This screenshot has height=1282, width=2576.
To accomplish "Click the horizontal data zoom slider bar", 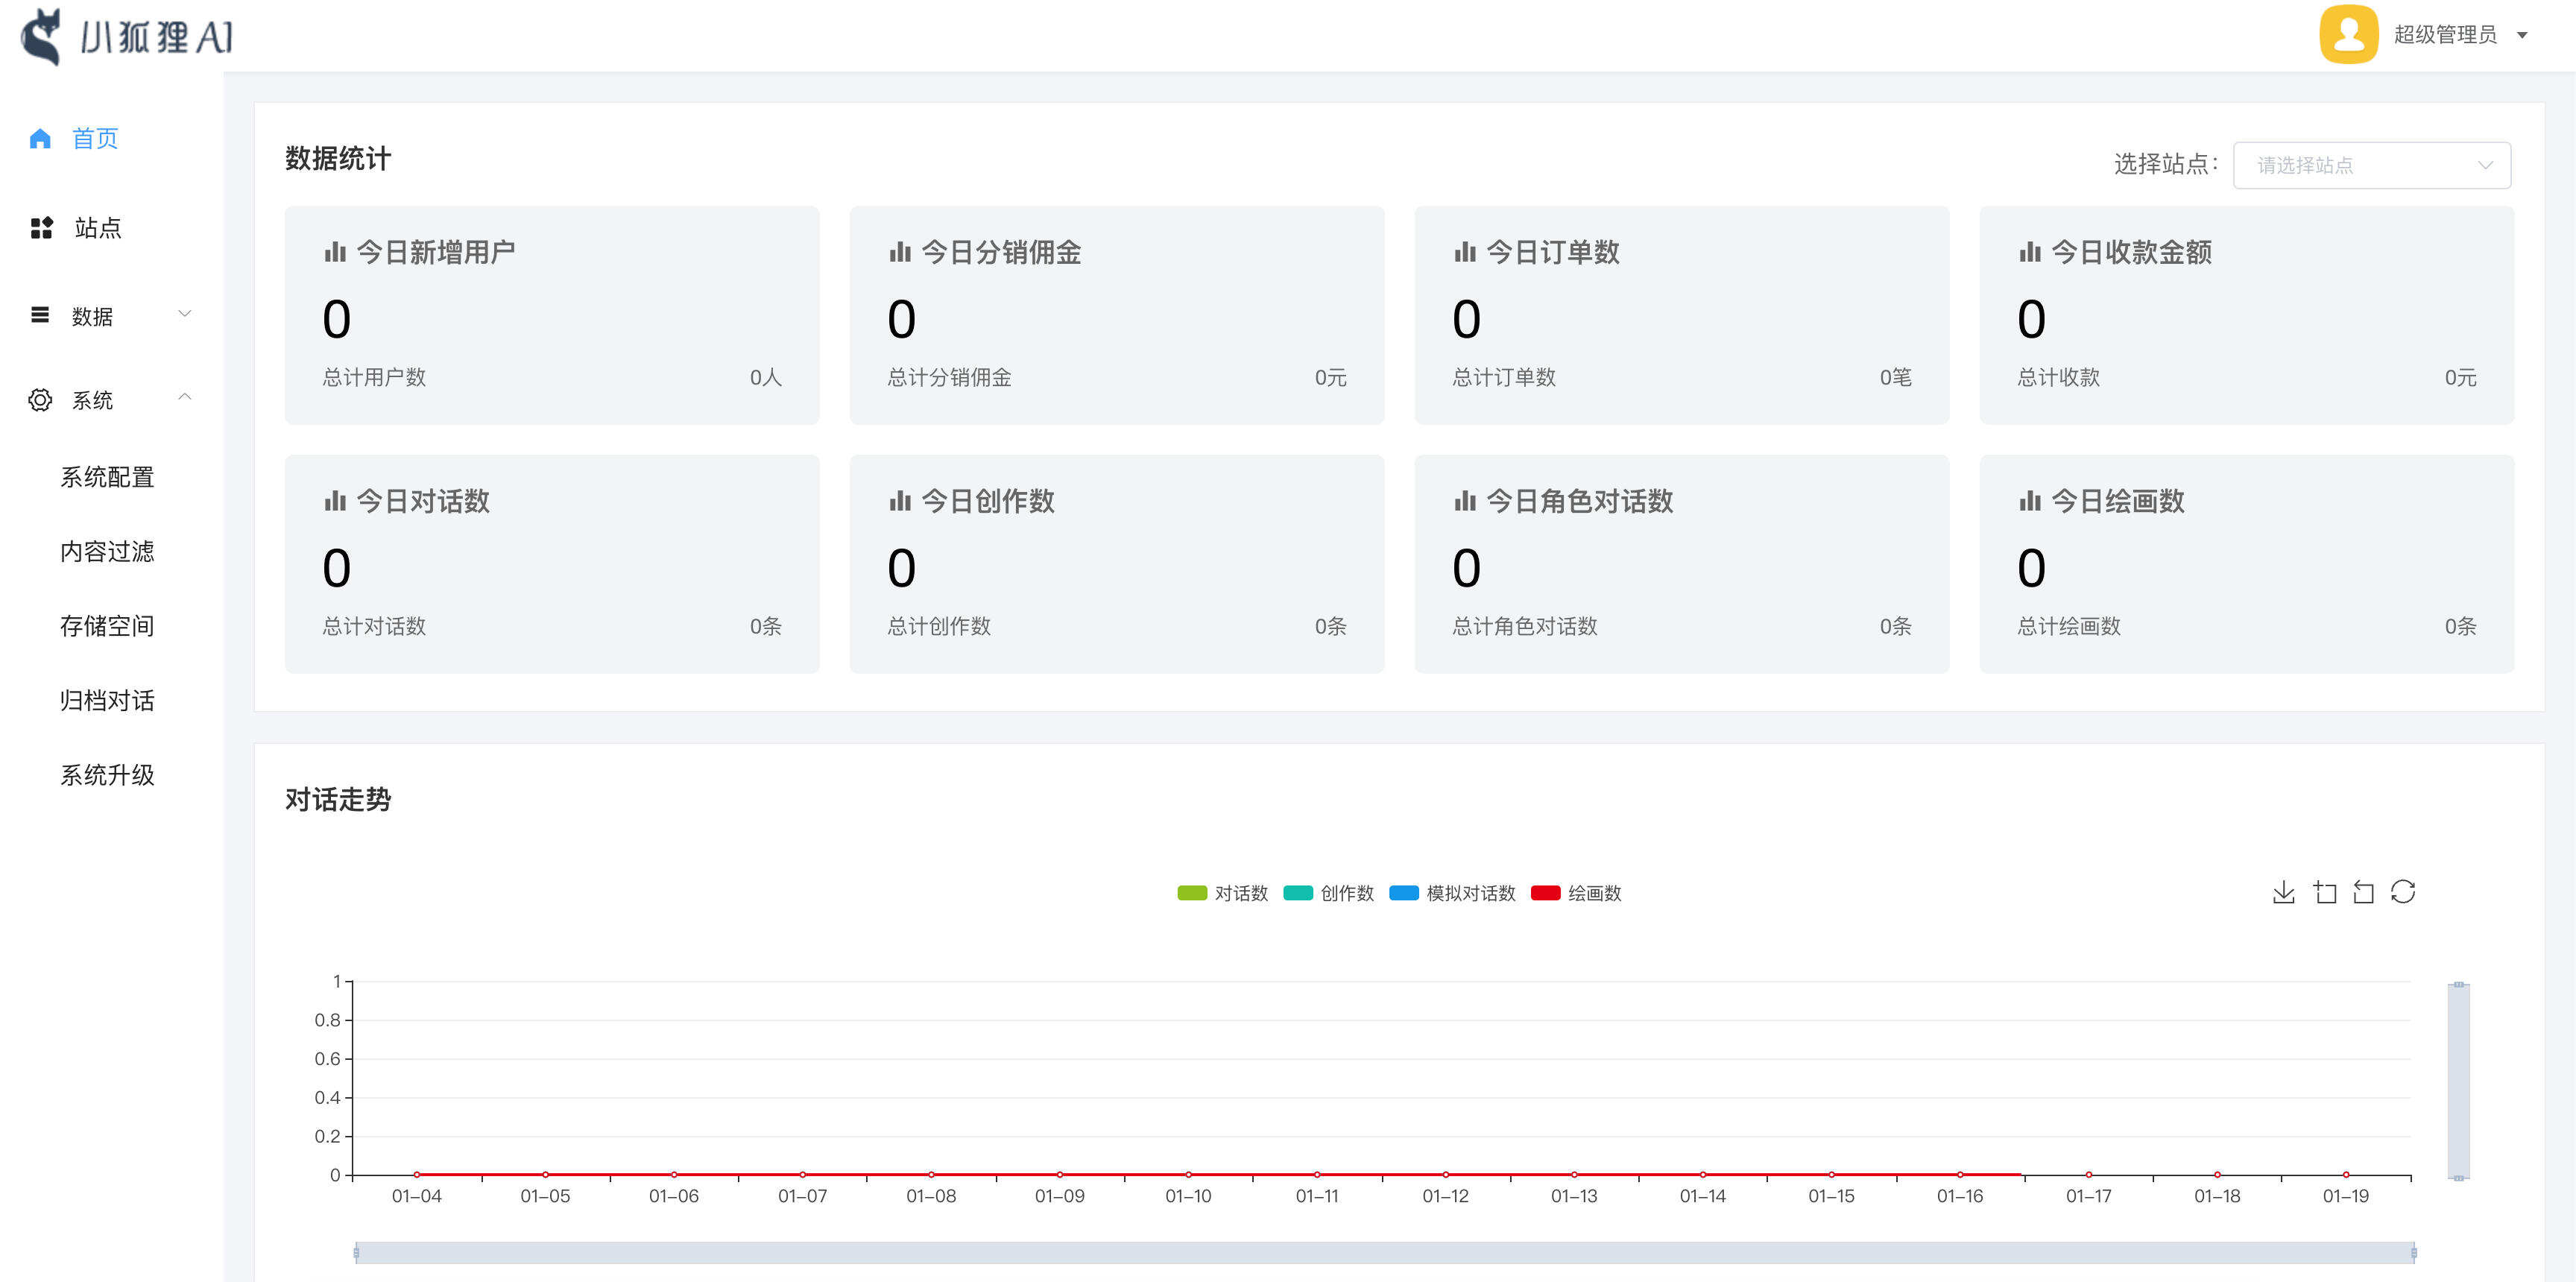I will pyautogui.click(x=1384, y=1252).
